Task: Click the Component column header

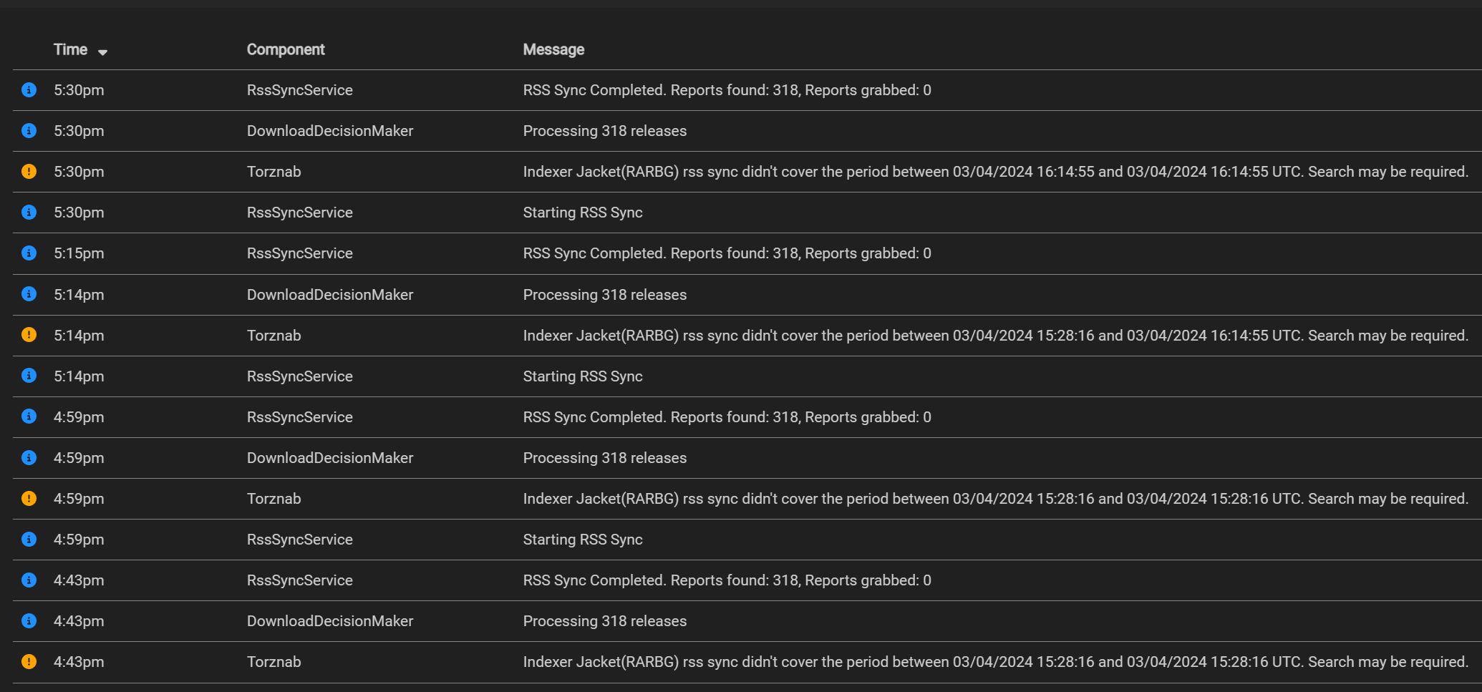Action: click(286, 49)
